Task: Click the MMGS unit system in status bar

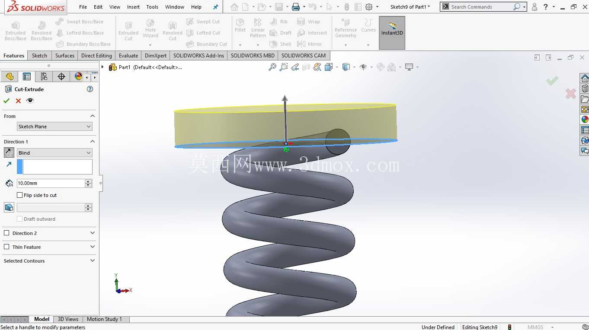Action: coord(535,327)
